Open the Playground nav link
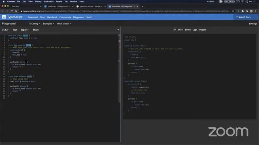Image resolution: width=259 pixels, height=145 pixels. [x=79, y=17]
